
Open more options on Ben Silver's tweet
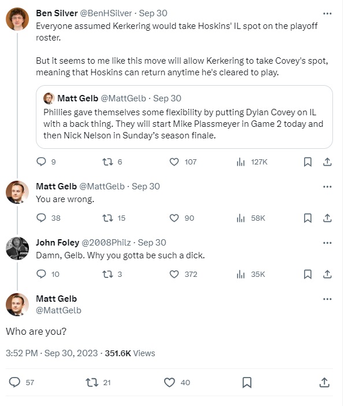(327, 13)
